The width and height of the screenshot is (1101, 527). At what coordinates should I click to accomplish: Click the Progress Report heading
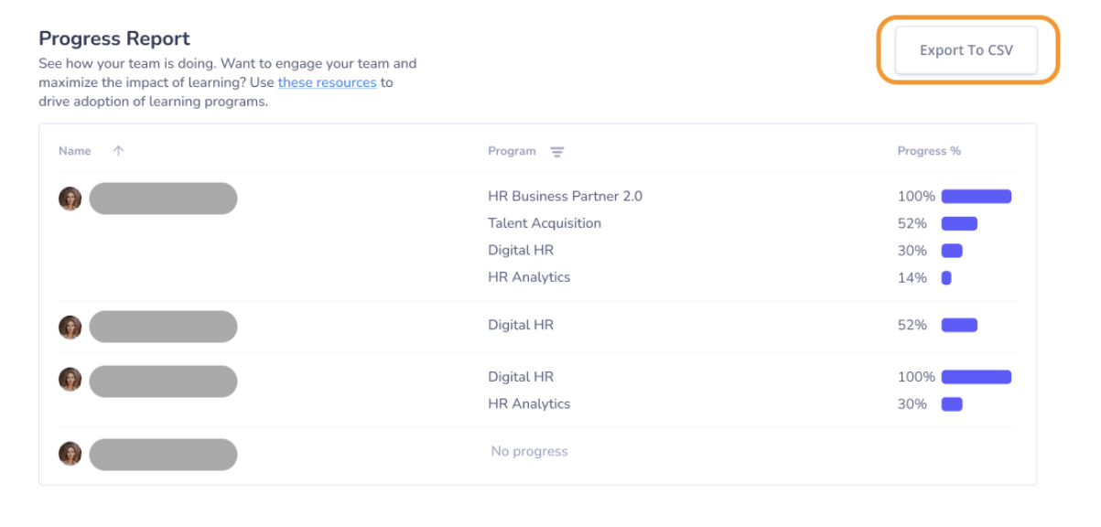pos(114,38)
